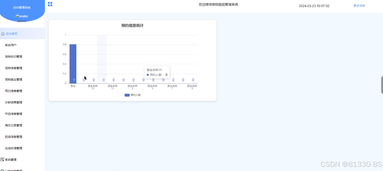Click the 医生名称10 axis label
The image size is (383, 171).
(x=93, y=87)
